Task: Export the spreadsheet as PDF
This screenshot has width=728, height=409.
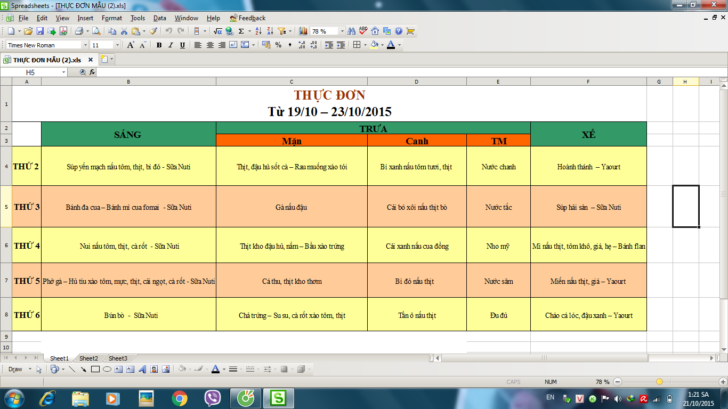Action: [63, 31]
